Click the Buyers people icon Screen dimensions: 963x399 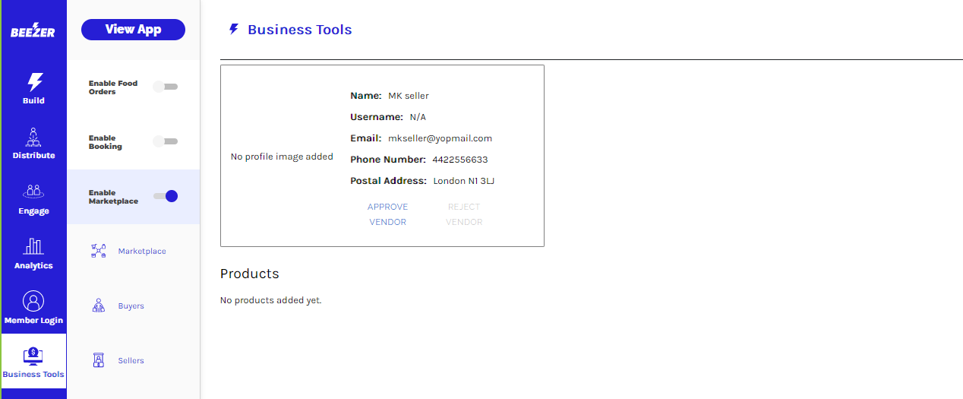(98, 306)
